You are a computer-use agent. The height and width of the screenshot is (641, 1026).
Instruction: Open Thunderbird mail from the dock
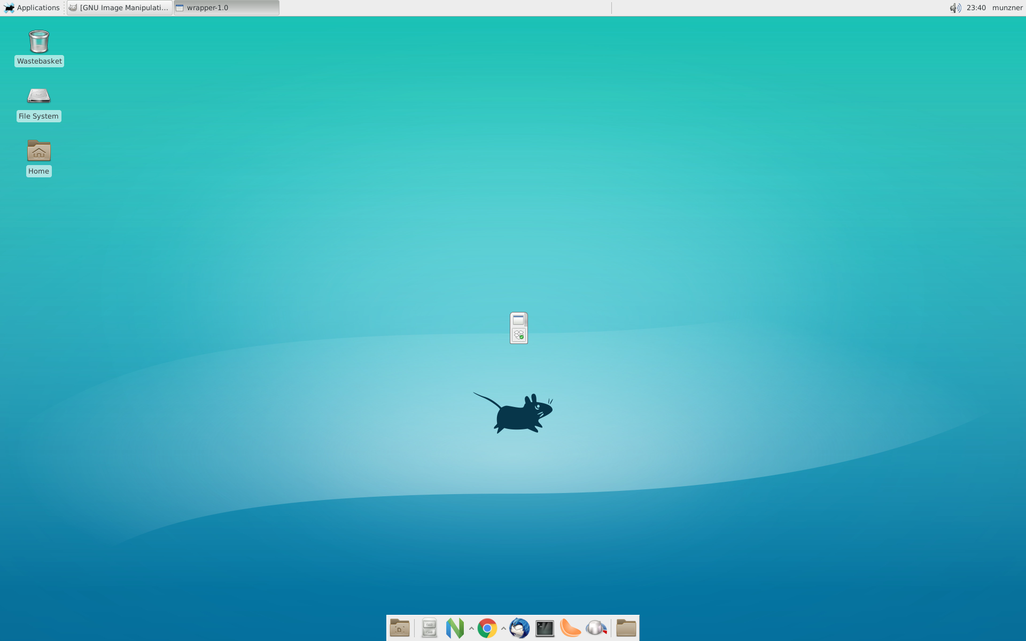click(519, 628)
